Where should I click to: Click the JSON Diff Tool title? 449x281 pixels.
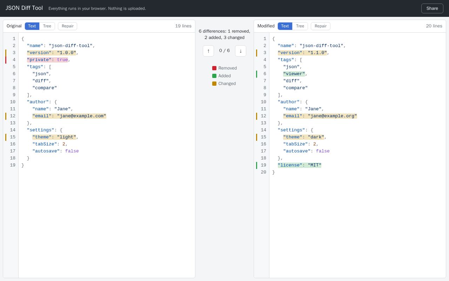click(24, 8)
